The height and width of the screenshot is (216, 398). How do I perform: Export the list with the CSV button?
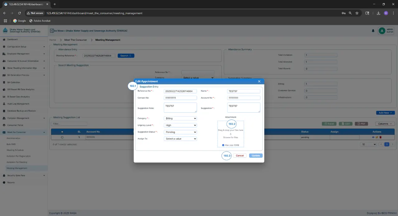tap(345, 124)
